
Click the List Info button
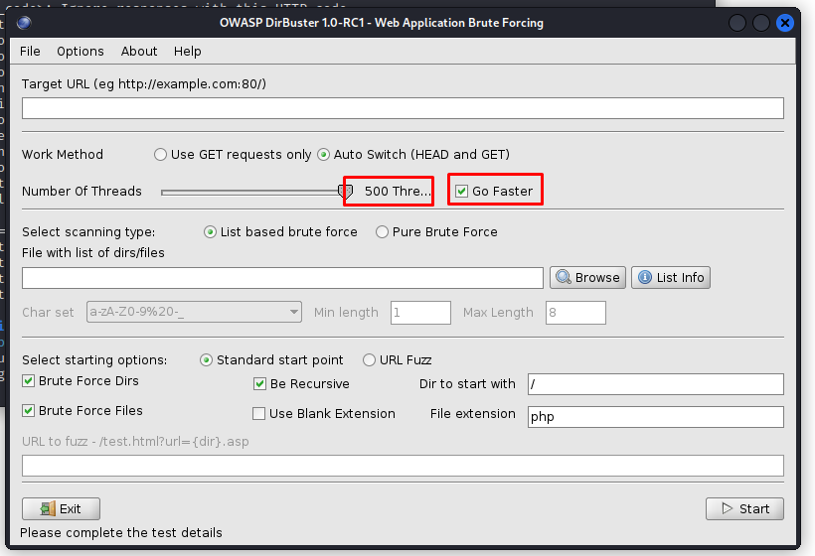coord(671,278)
